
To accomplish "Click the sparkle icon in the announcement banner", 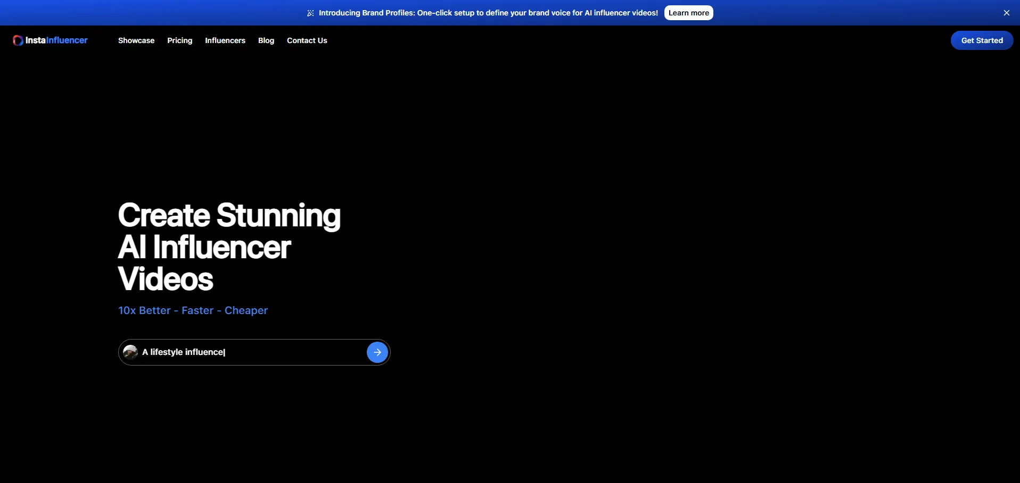I will (x=310, y=13).
